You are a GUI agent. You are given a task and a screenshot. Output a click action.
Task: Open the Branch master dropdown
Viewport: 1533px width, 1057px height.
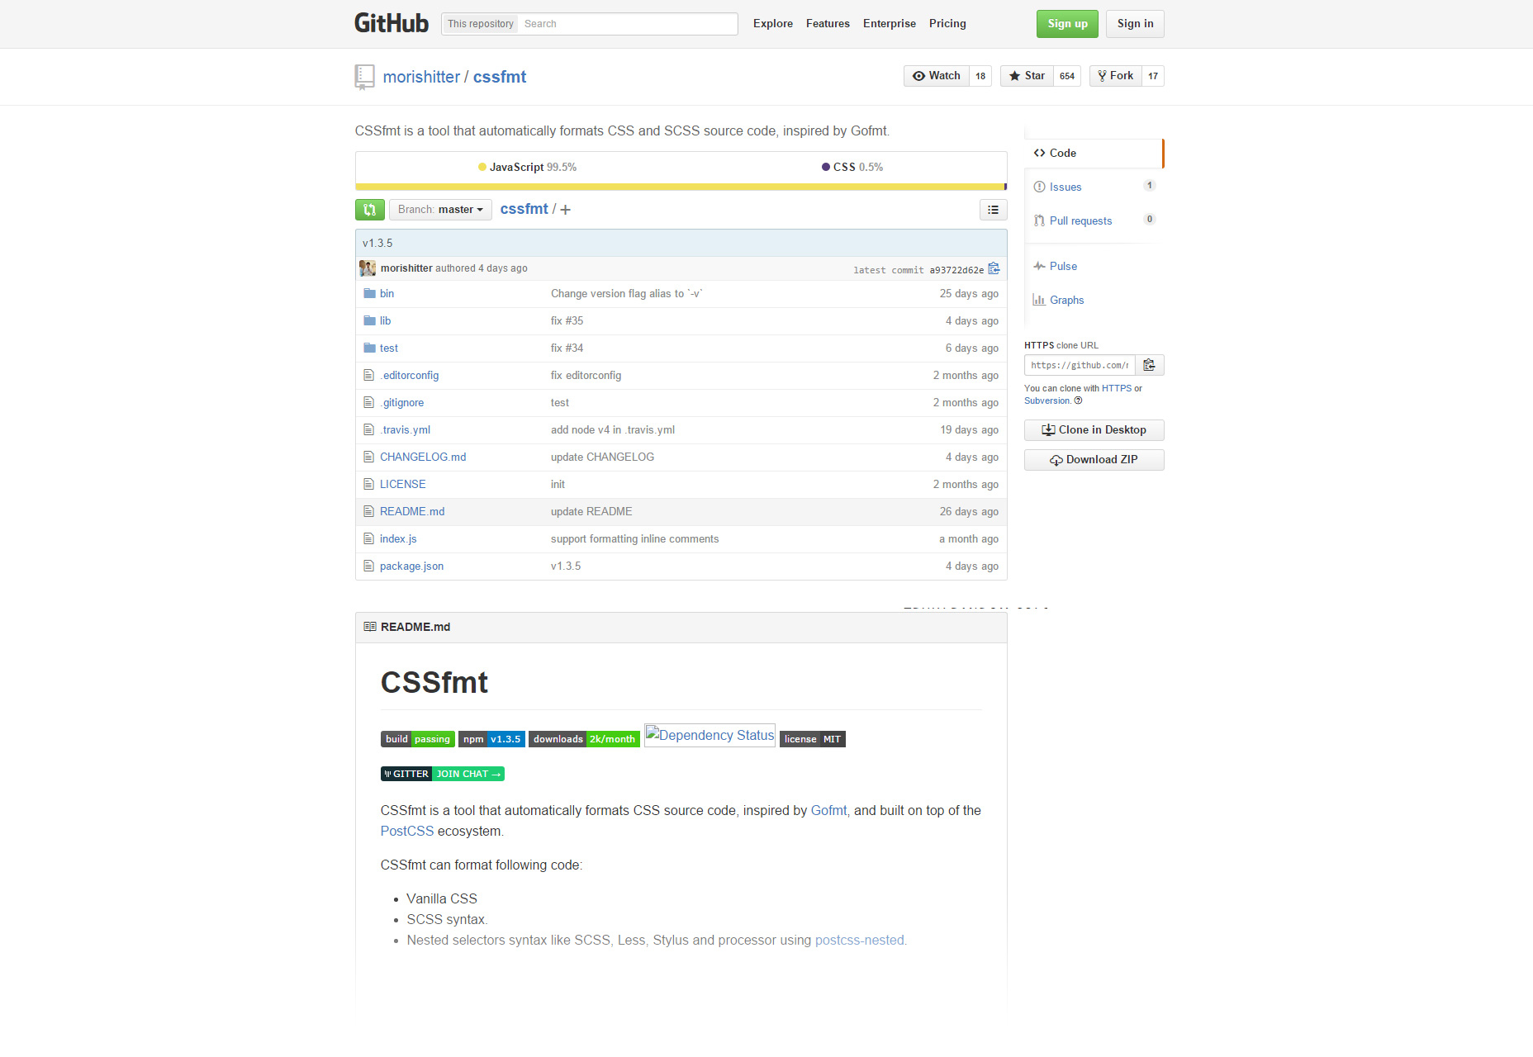click(x=440, y=210)
